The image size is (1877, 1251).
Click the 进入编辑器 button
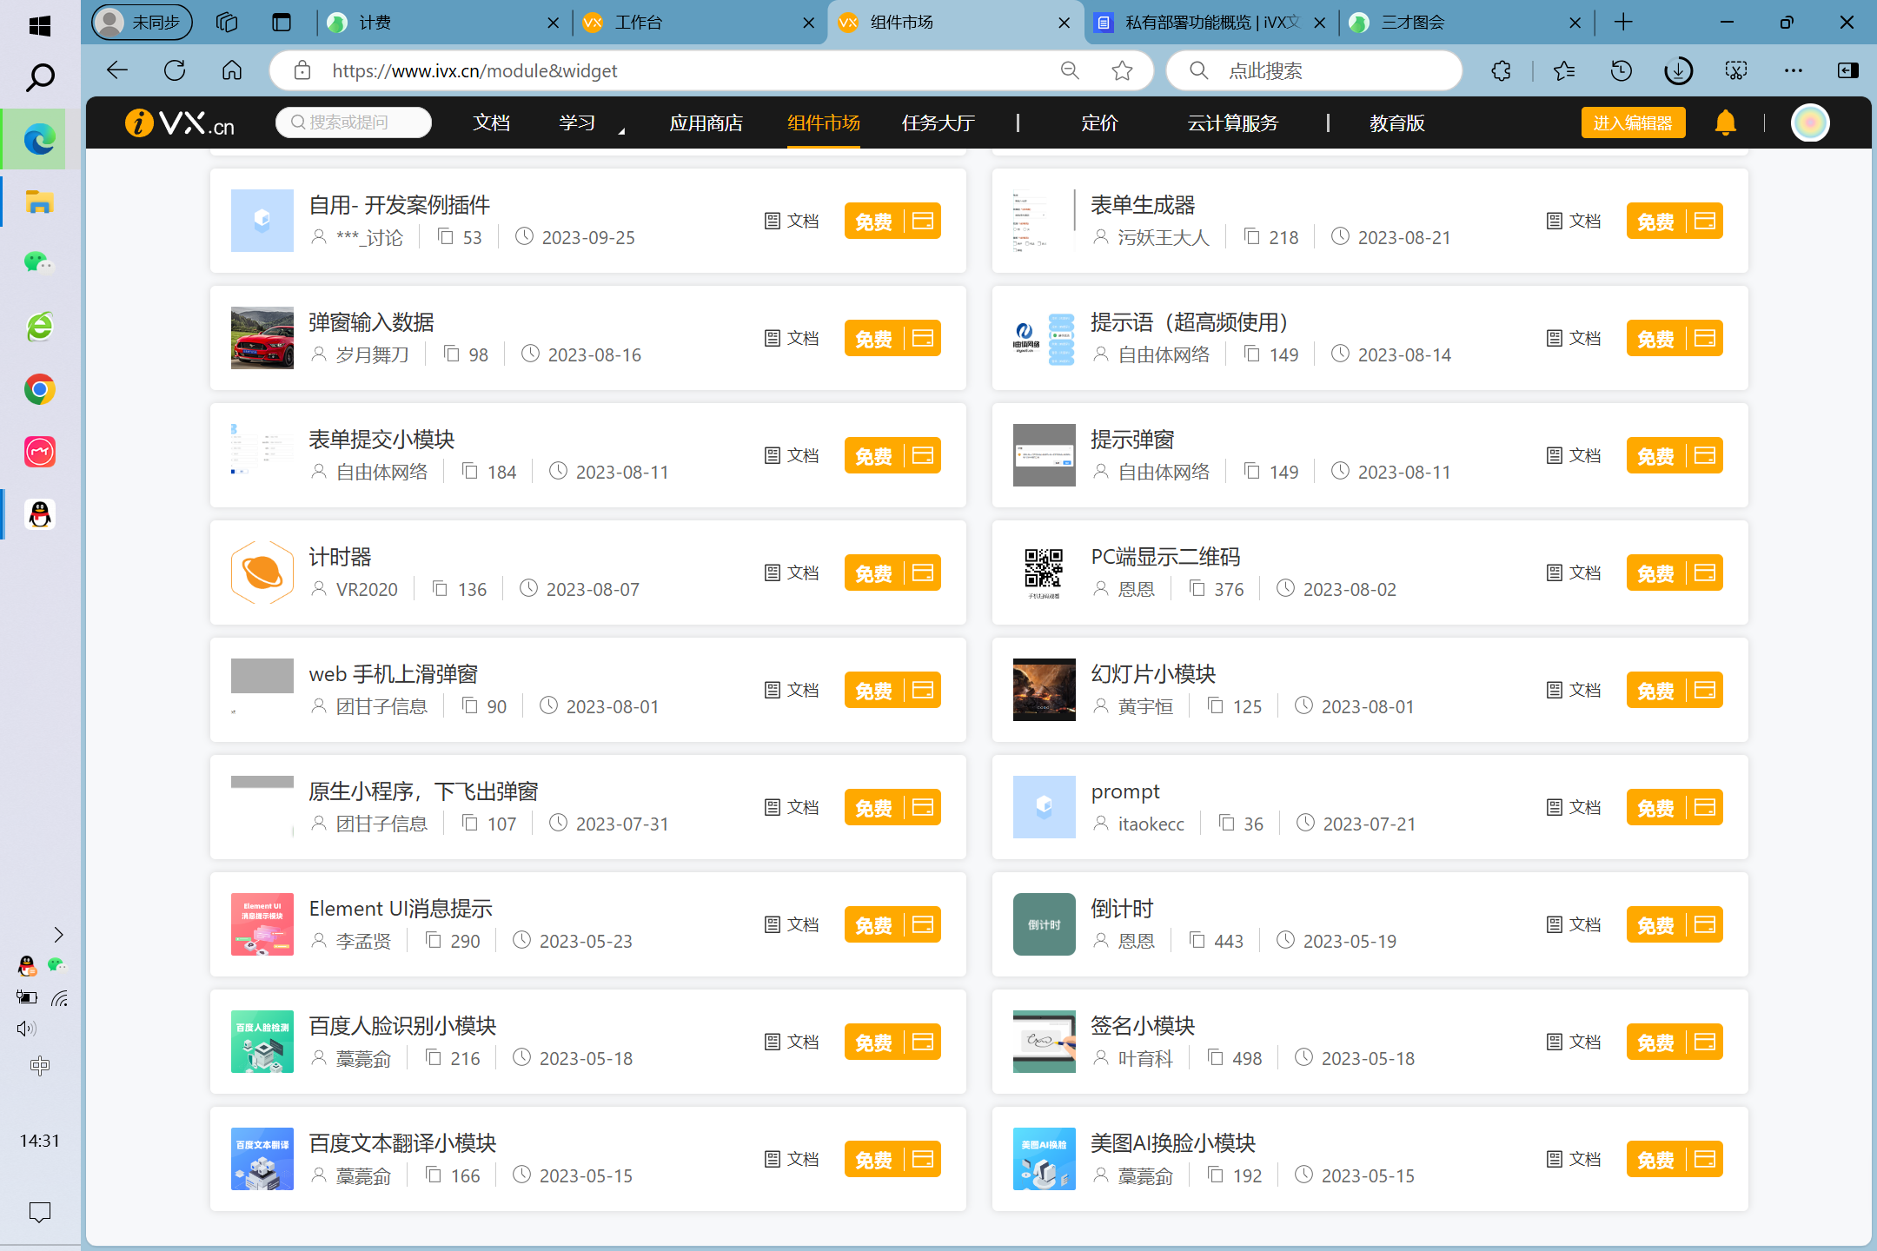tap(1633, 122)
